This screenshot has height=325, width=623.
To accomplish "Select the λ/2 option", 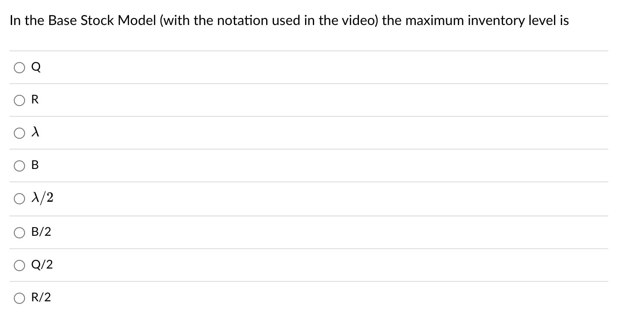I will coord(19,199).
